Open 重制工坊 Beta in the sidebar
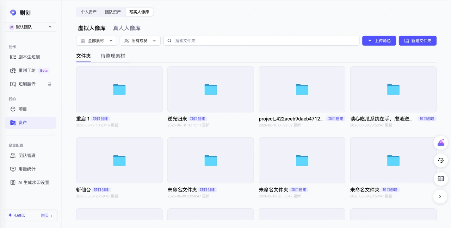This screenshot has width=451, height=228. point(30,70)
